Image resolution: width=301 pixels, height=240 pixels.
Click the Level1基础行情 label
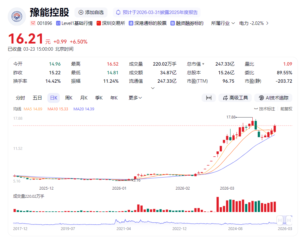[x=77, y=23]
